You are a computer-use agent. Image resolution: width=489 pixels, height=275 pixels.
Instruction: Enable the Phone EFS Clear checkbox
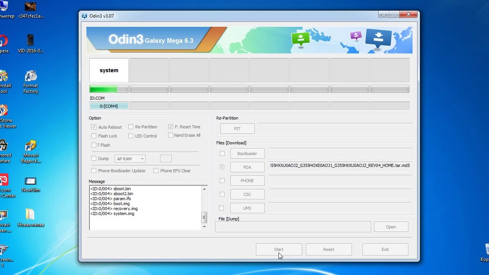pos(156,171)
